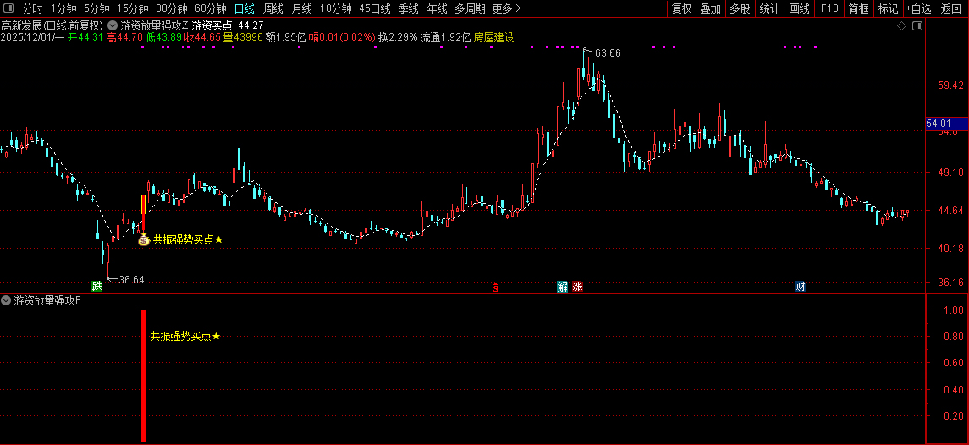Click the blue 财 event marker
This screenshot has height=445, width=969.
(x=800, y=286)
